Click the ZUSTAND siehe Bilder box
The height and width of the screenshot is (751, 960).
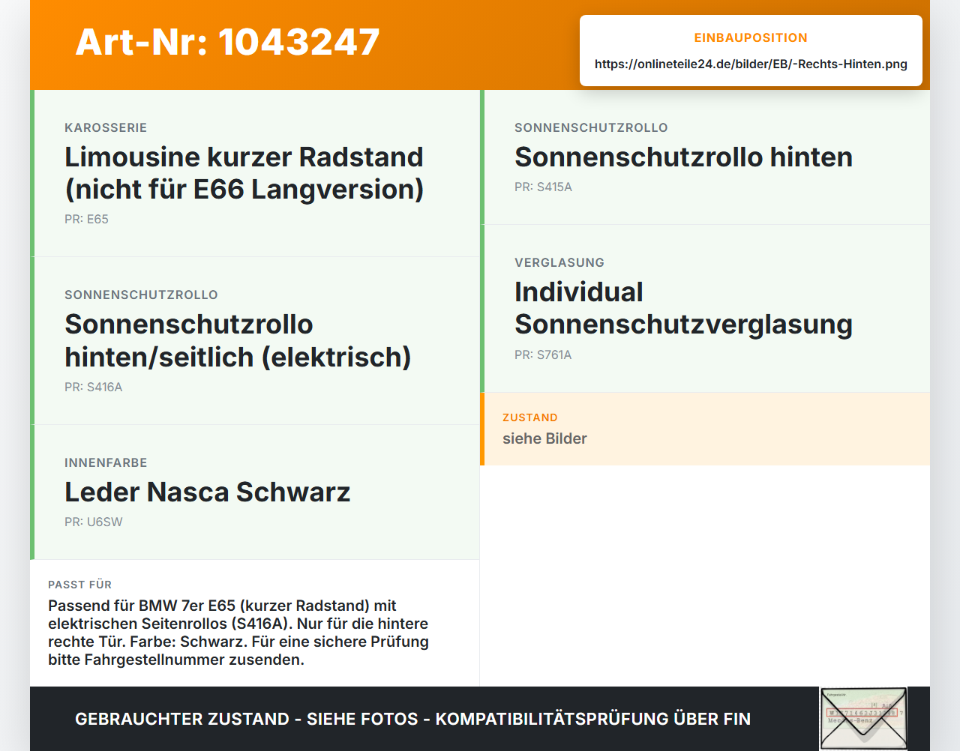click(705, 429)
